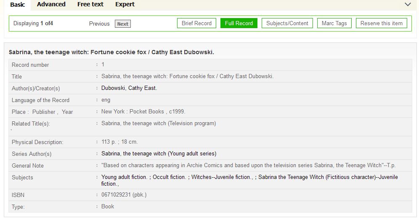Open the Occult fiction subject link
Viewport: 419px width, 218px height.
[169, 177]
